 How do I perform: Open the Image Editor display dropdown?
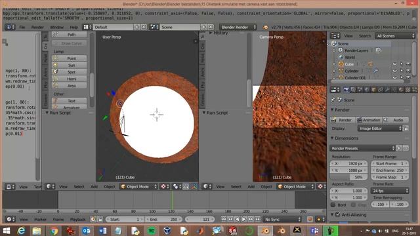[x=380, y=128]
